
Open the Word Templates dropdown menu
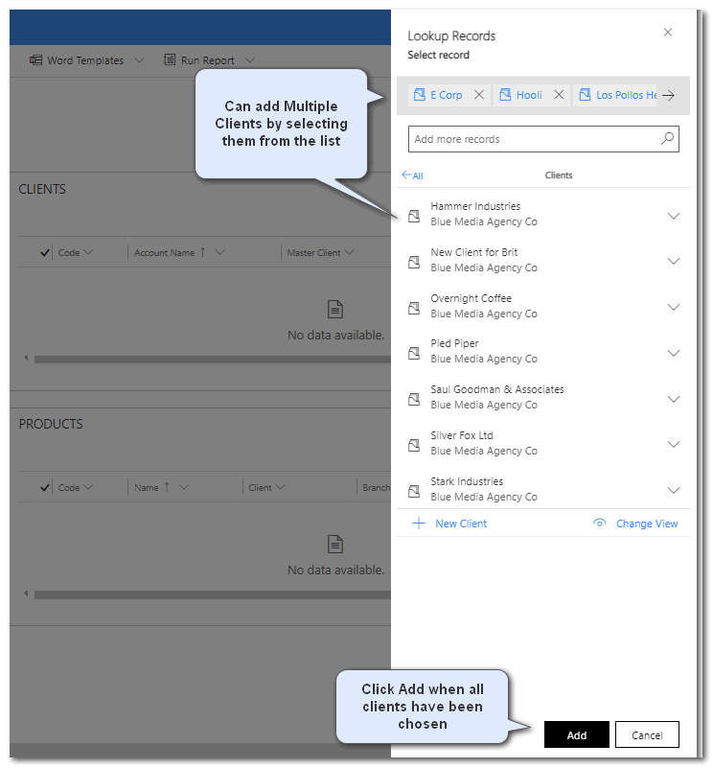click(139, 60)
